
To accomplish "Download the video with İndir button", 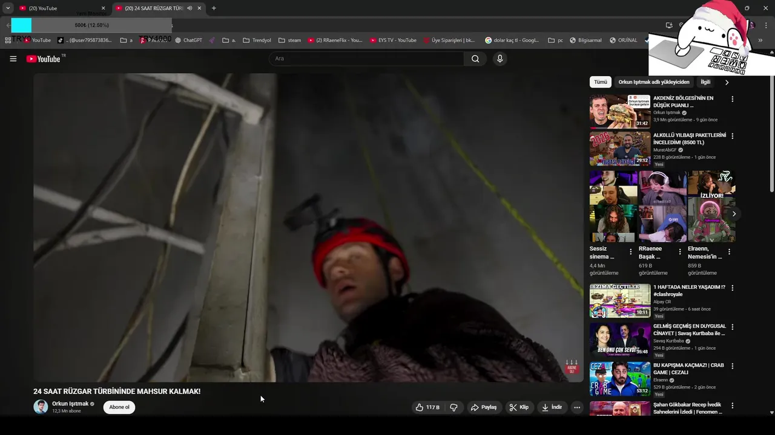I will [x=552, y=407].
